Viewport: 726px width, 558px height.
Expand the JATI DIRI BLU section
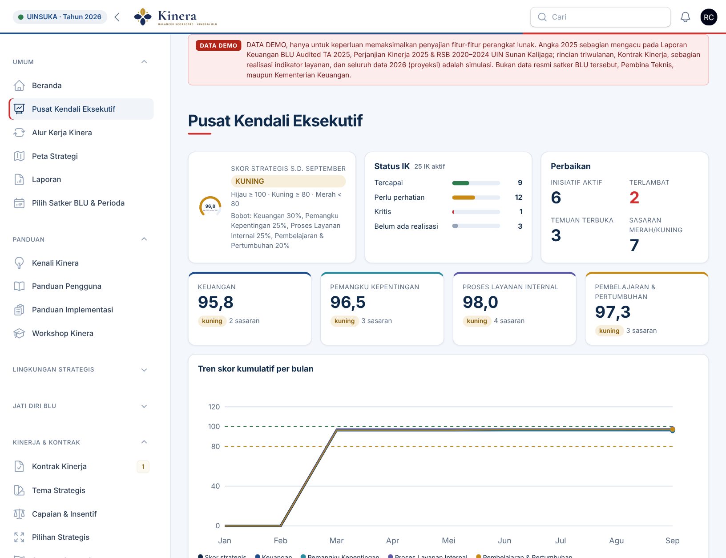tap(144, 406)
